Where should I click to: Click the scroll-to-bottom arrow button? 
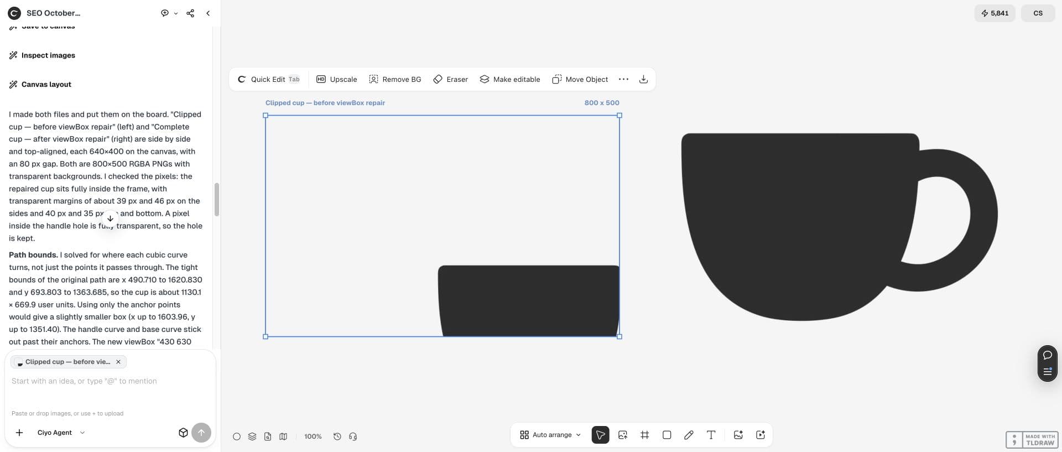click(x=110, y=219)
